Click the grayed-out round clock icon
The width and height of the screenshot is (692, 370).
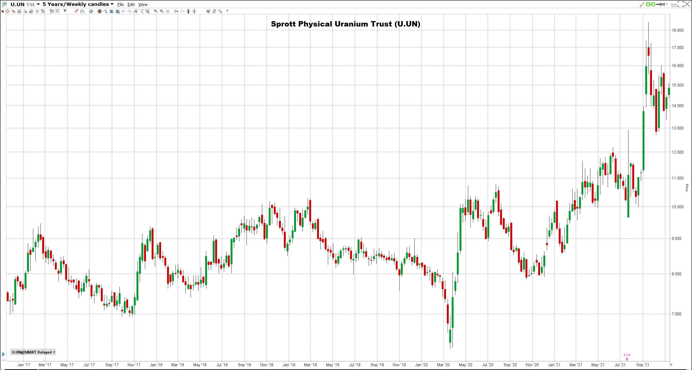(x=37, y=11)
